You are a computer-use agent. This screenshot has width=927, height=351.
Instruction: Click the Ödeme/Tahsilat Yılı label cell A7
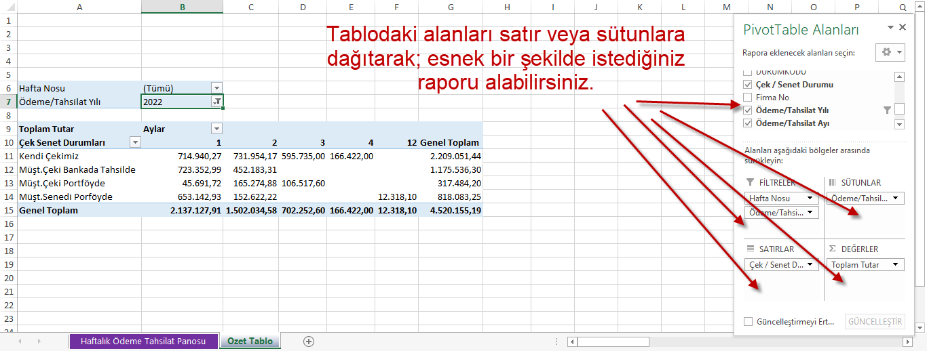point(79,102)
